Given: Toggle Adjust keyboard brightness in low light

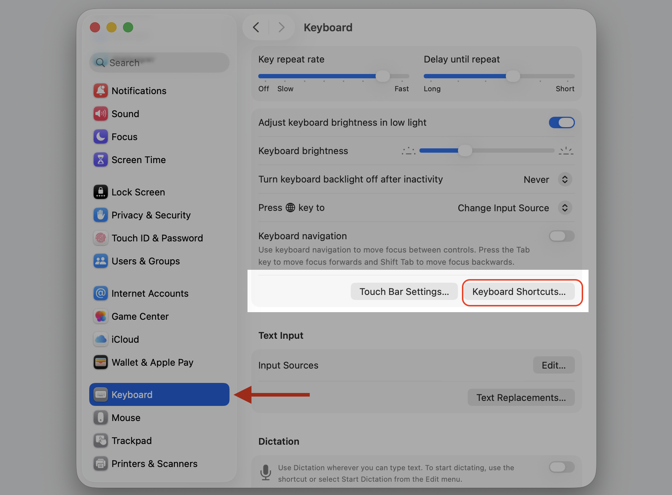Looking at the screenshot, I should pyautogui.click(x=562, y=122).
